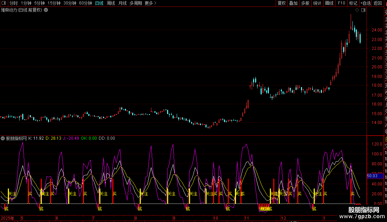Select the 月线 monthly chart tab
Screen dimensions: 387x222
pyautogui.click(x=122, y=3)
